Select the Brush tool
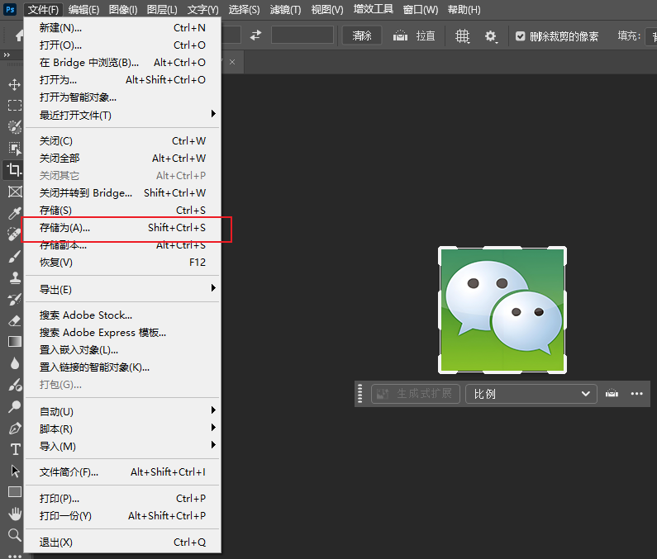657x559 pixels. pyautogui.click(x=15, y=256)
